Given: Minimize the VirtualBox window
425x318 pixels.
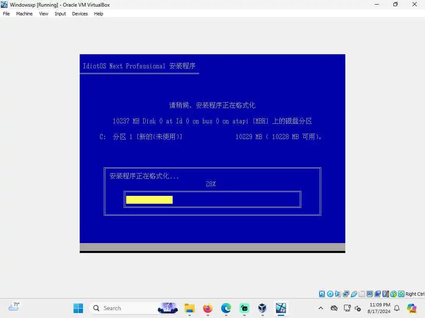Looking at the screenshot, I should (x=377, y=4).
